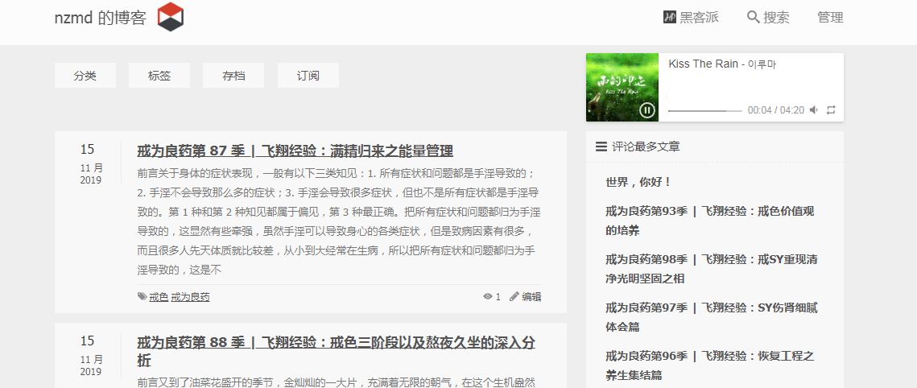
Task: Open the 订阅 subscribe feed
Action: click(x=308, y=76)
